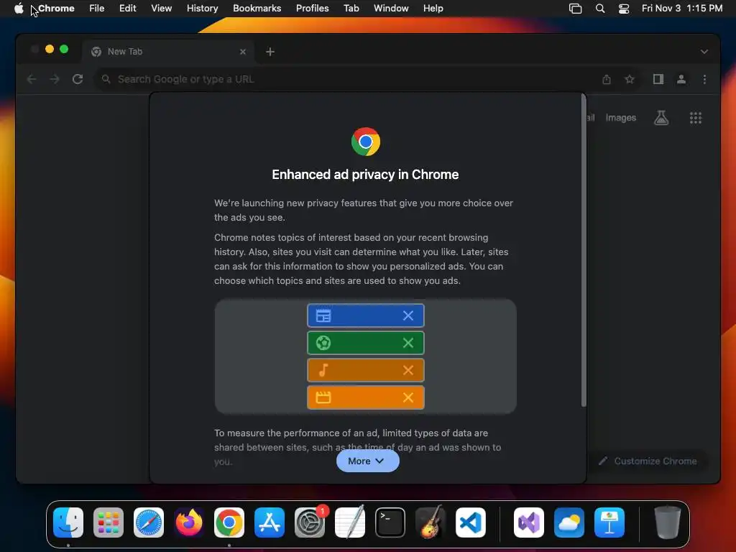Image resolution: width=736 pixels, height=552 pixels.
Task: Open Launchpad from the dock
Action: pyautogui.click(x=109, y=523)
